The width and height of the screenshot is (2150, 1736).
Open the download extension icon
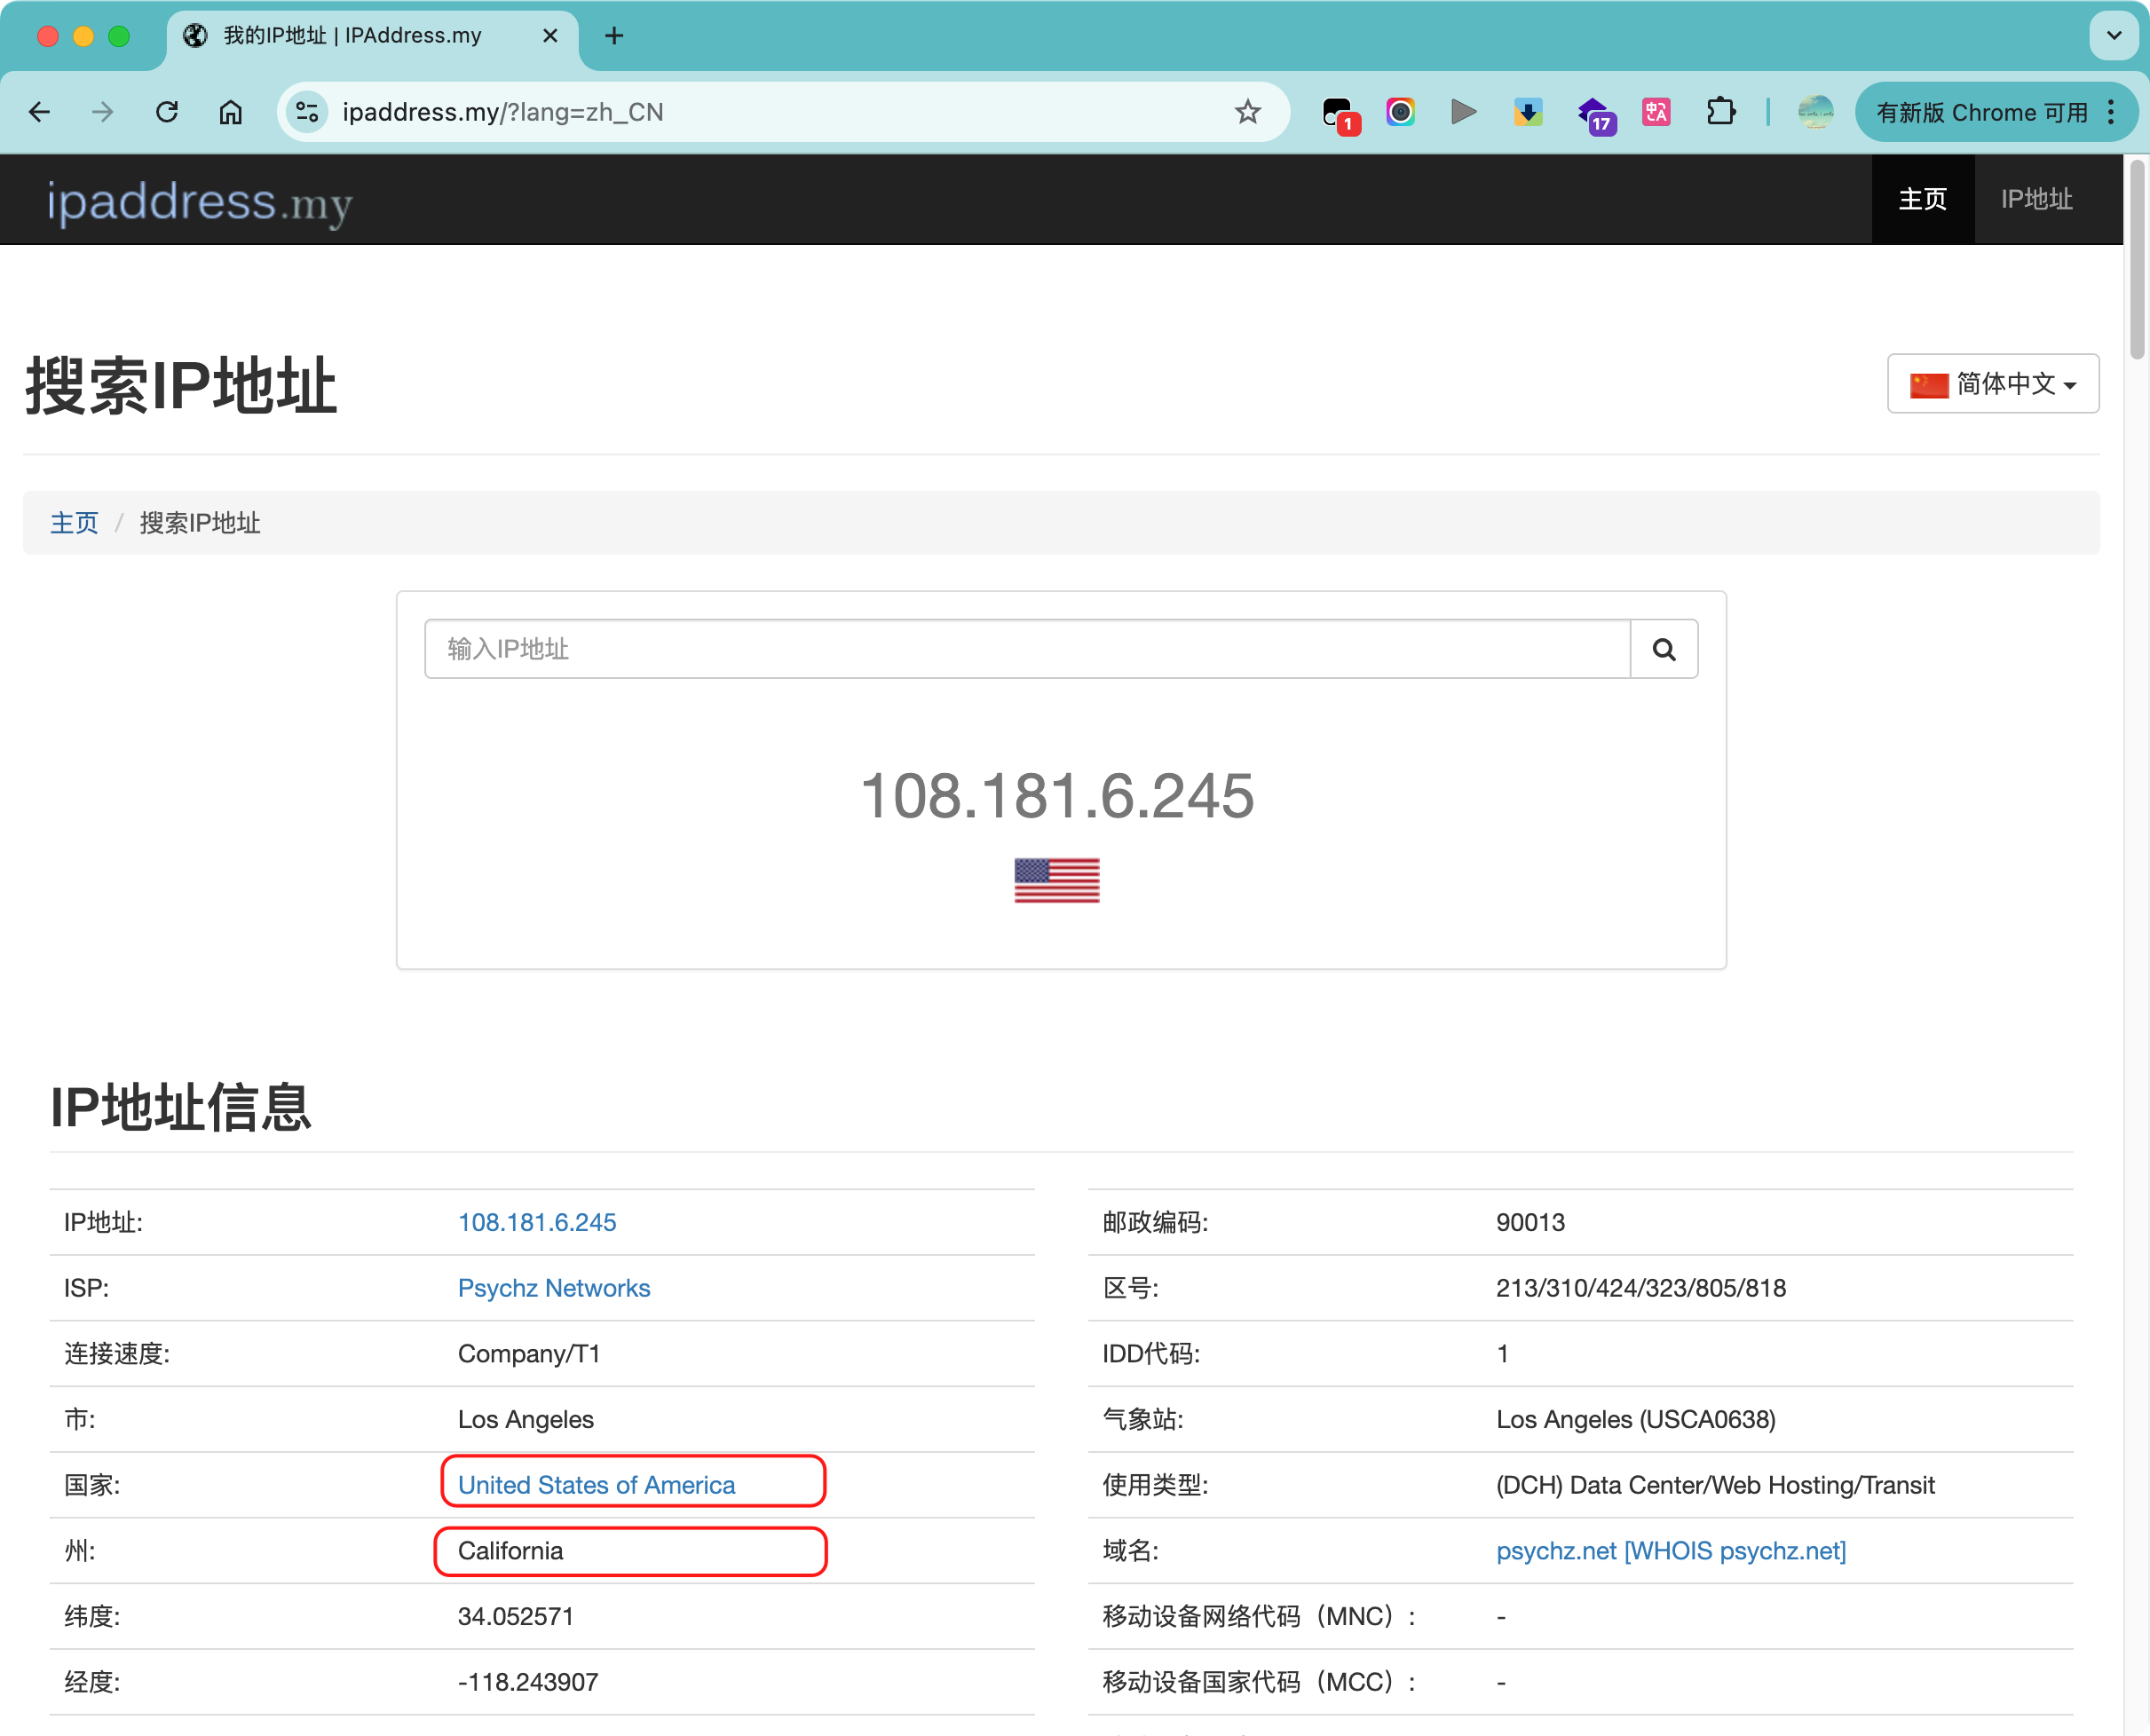point(1527,112)
